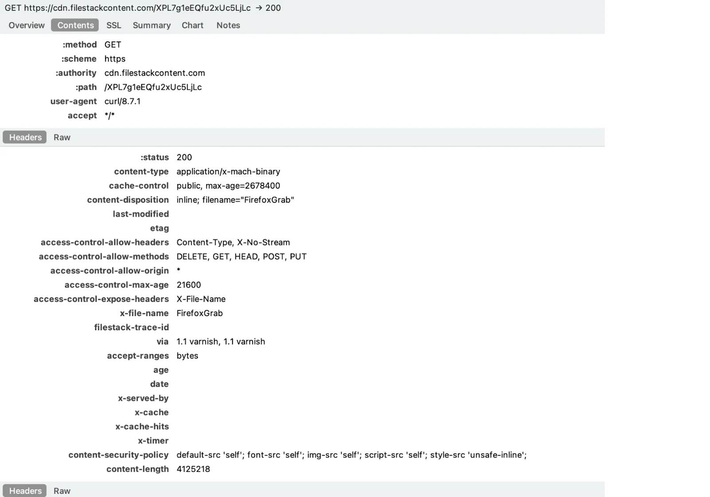Select the content-security-policy value
Screen dimensions: 710x497
(x=351, y=455)
